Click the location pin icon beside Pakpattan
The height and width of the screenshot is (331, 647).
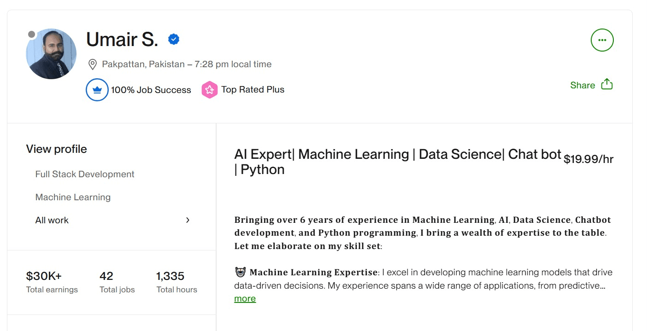click(92, 64)
